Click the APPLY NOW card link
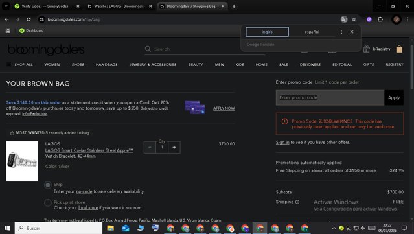 click(x=224, y=108)
